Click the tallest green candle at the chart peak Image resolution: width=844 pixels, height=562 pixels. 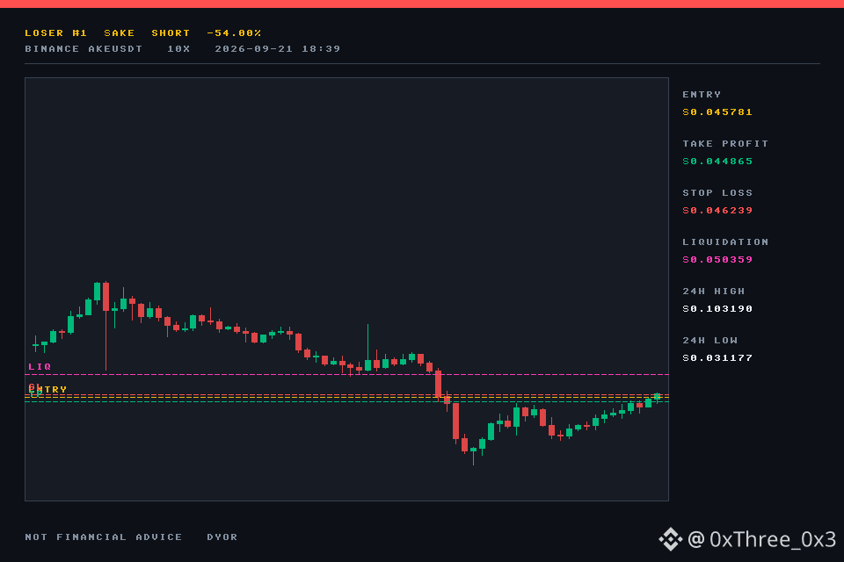pyautogui.click(x=97, y=292)
